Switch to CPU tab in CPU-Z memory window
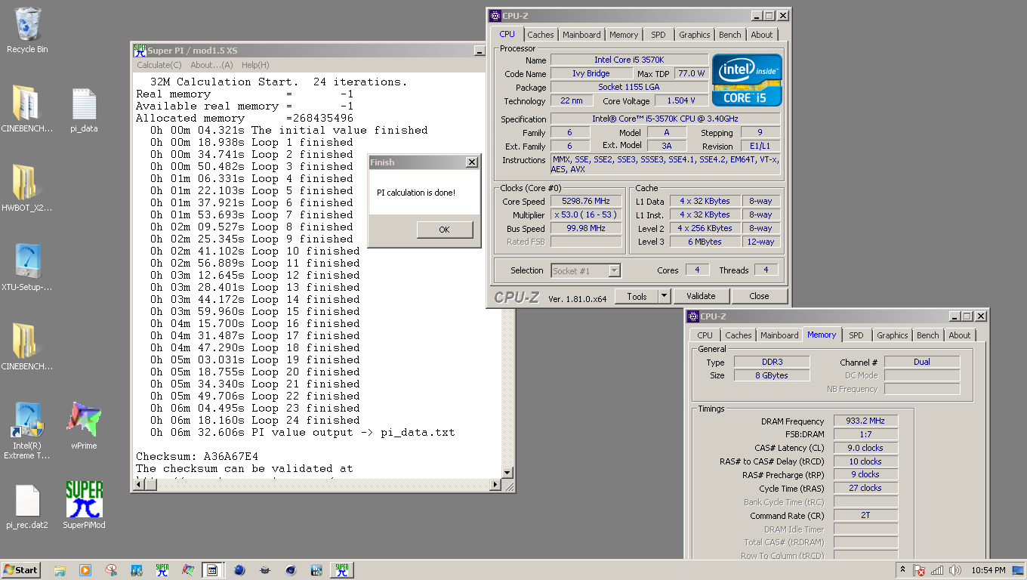Screen dimensions: 1027x580 point(705,335)
